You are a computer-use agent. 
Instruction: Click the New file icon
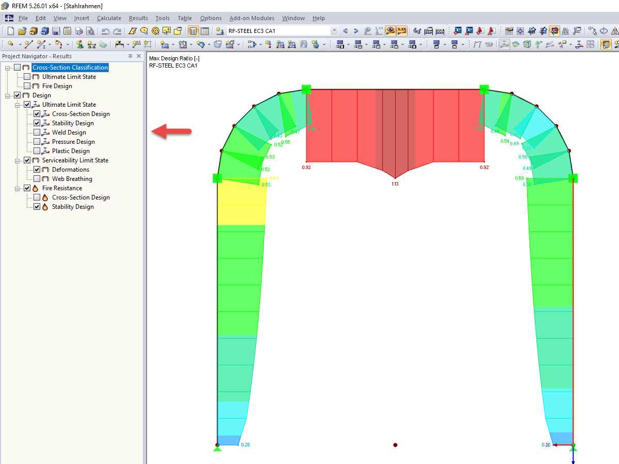coord(11,31)
